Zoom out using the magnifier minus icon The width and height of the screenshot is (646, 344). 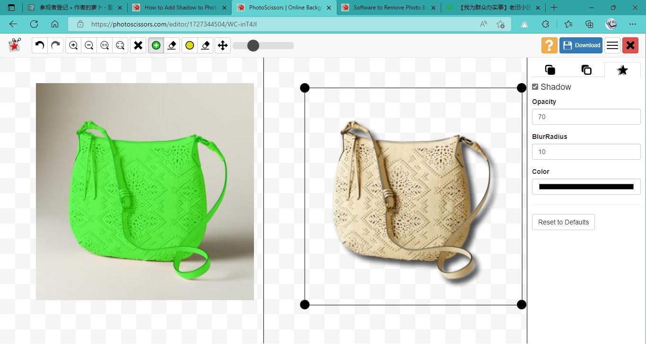point(89,45)
